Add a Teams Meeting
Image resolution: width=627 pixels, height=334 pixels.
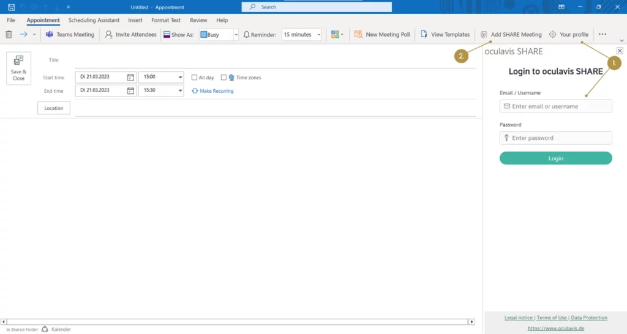70,34
